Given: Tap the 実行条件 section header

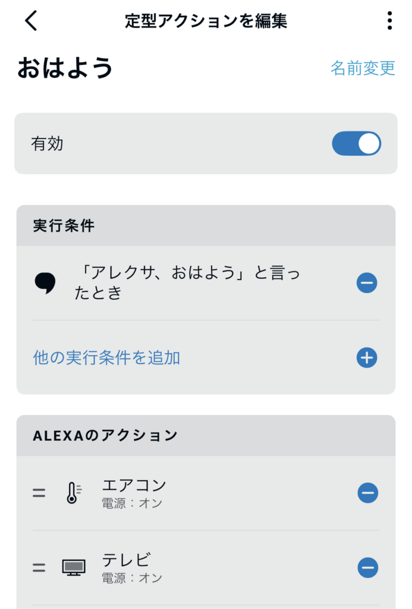Looking at the screenshot, I should tap(64, 226).
